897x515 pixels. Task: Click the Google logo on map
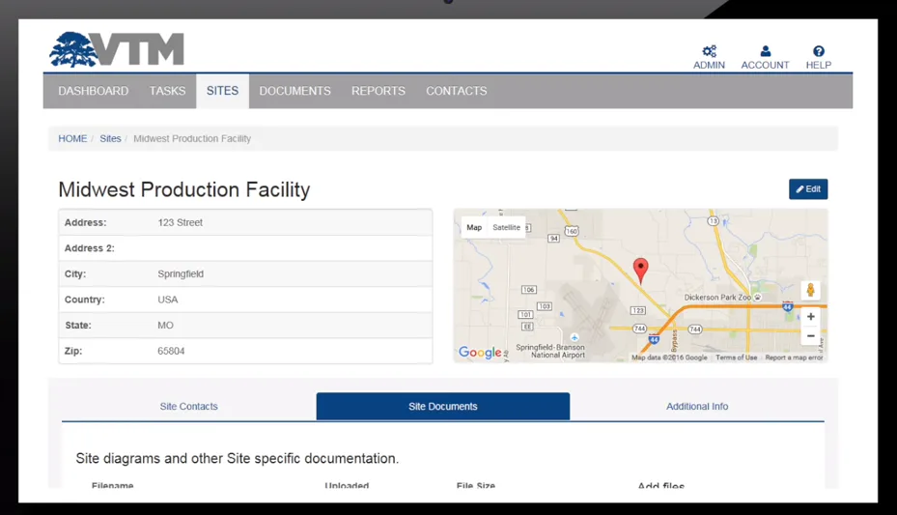(480, 352)
